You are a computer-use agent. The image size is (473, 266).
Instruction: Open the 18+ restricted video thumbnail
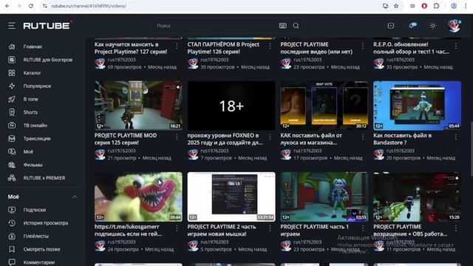(231, 106)
